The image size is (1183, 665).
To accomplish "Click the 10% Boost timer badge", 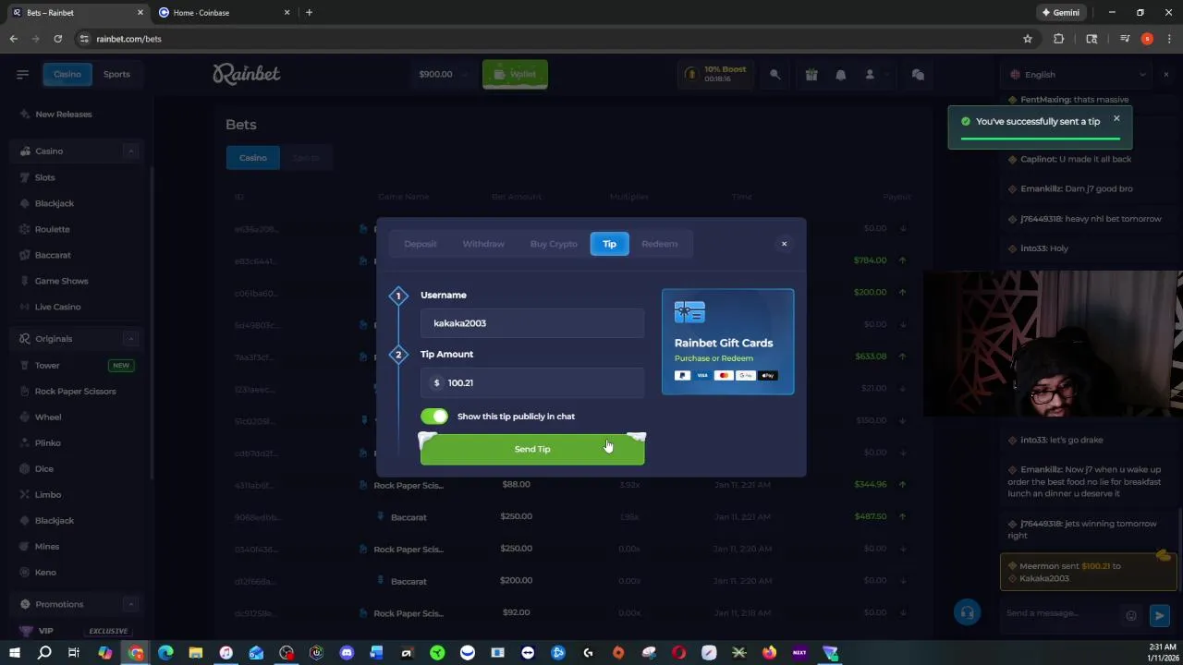I will [x=716, y=74].
